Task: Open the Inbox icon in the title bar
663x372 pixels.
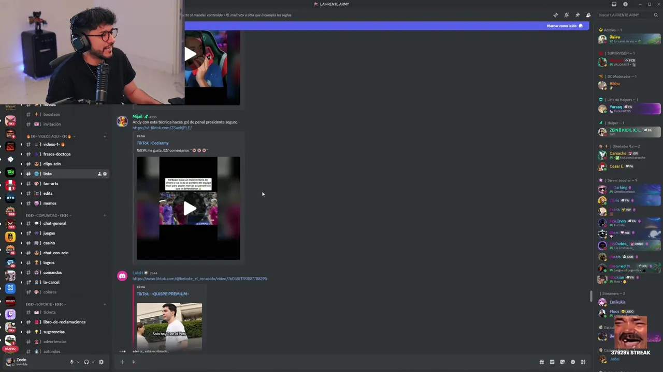Action: pyautogui.click(x=614, y=4)
